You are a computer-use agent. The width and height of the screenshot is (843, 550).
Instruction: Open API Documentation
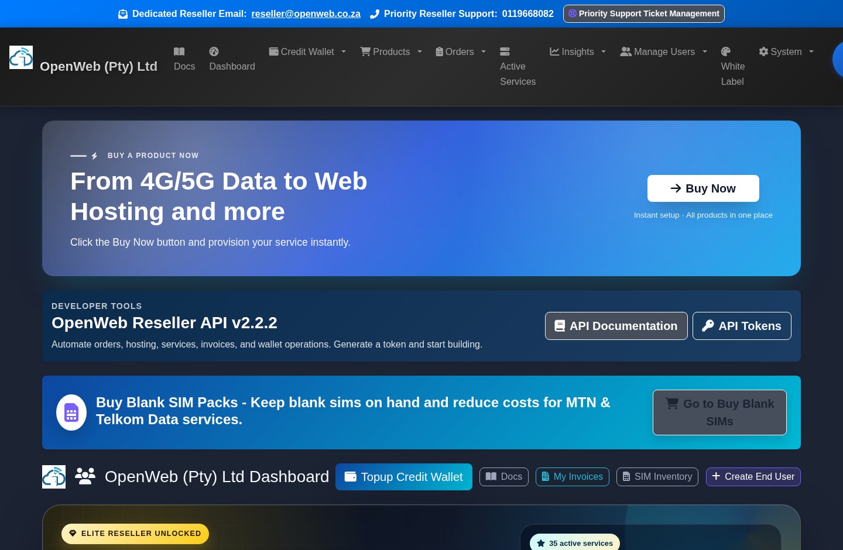[616, 326]
